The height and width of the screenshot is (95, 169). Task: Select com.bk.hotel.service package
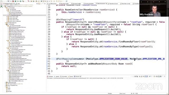14,20
